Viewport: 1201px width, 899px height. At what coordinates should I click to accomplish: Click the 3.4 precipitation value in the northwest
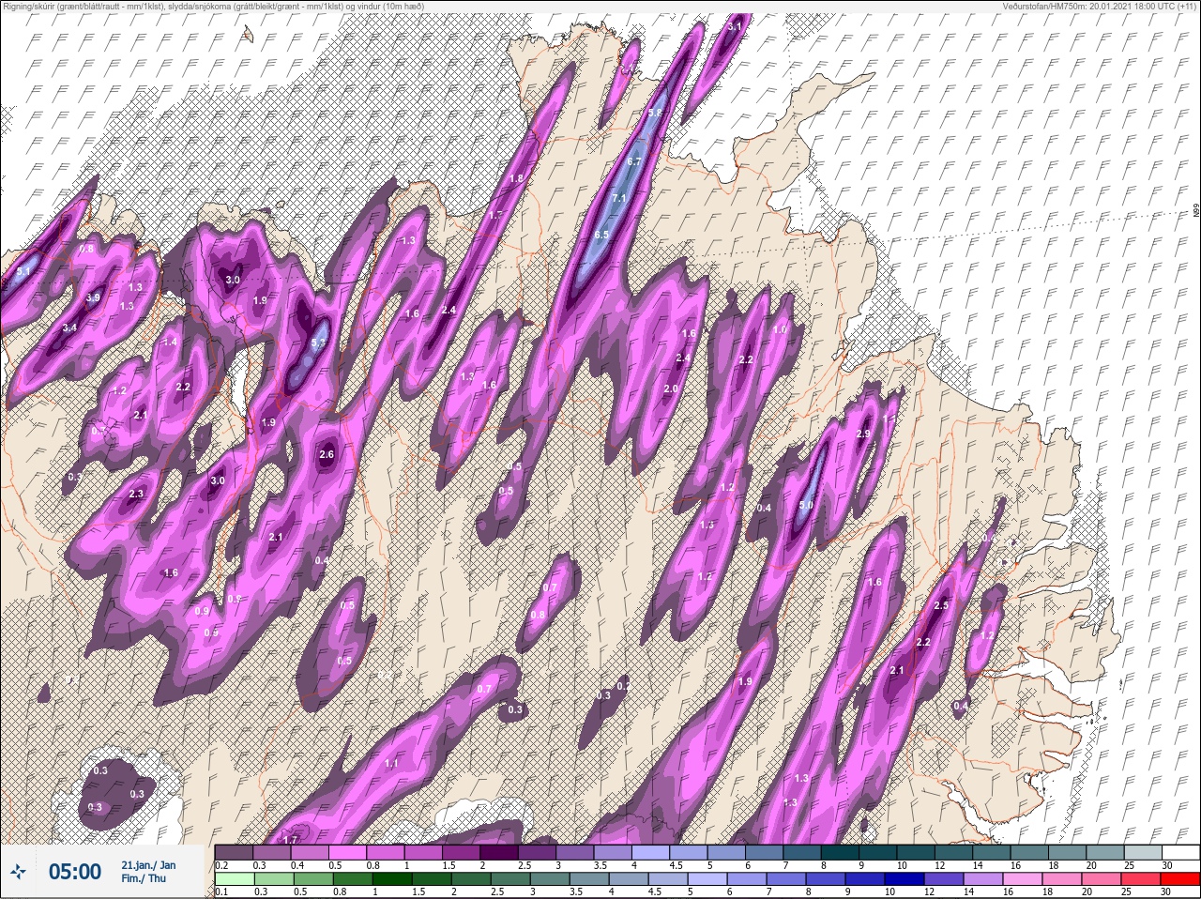[69, 328]
